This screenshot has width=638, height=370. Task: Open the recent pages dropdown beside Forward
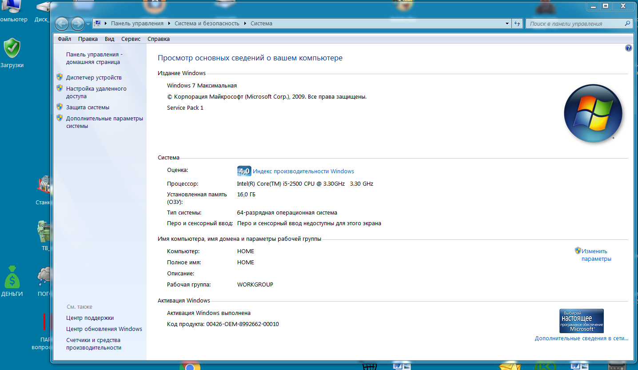pos(88,24)
